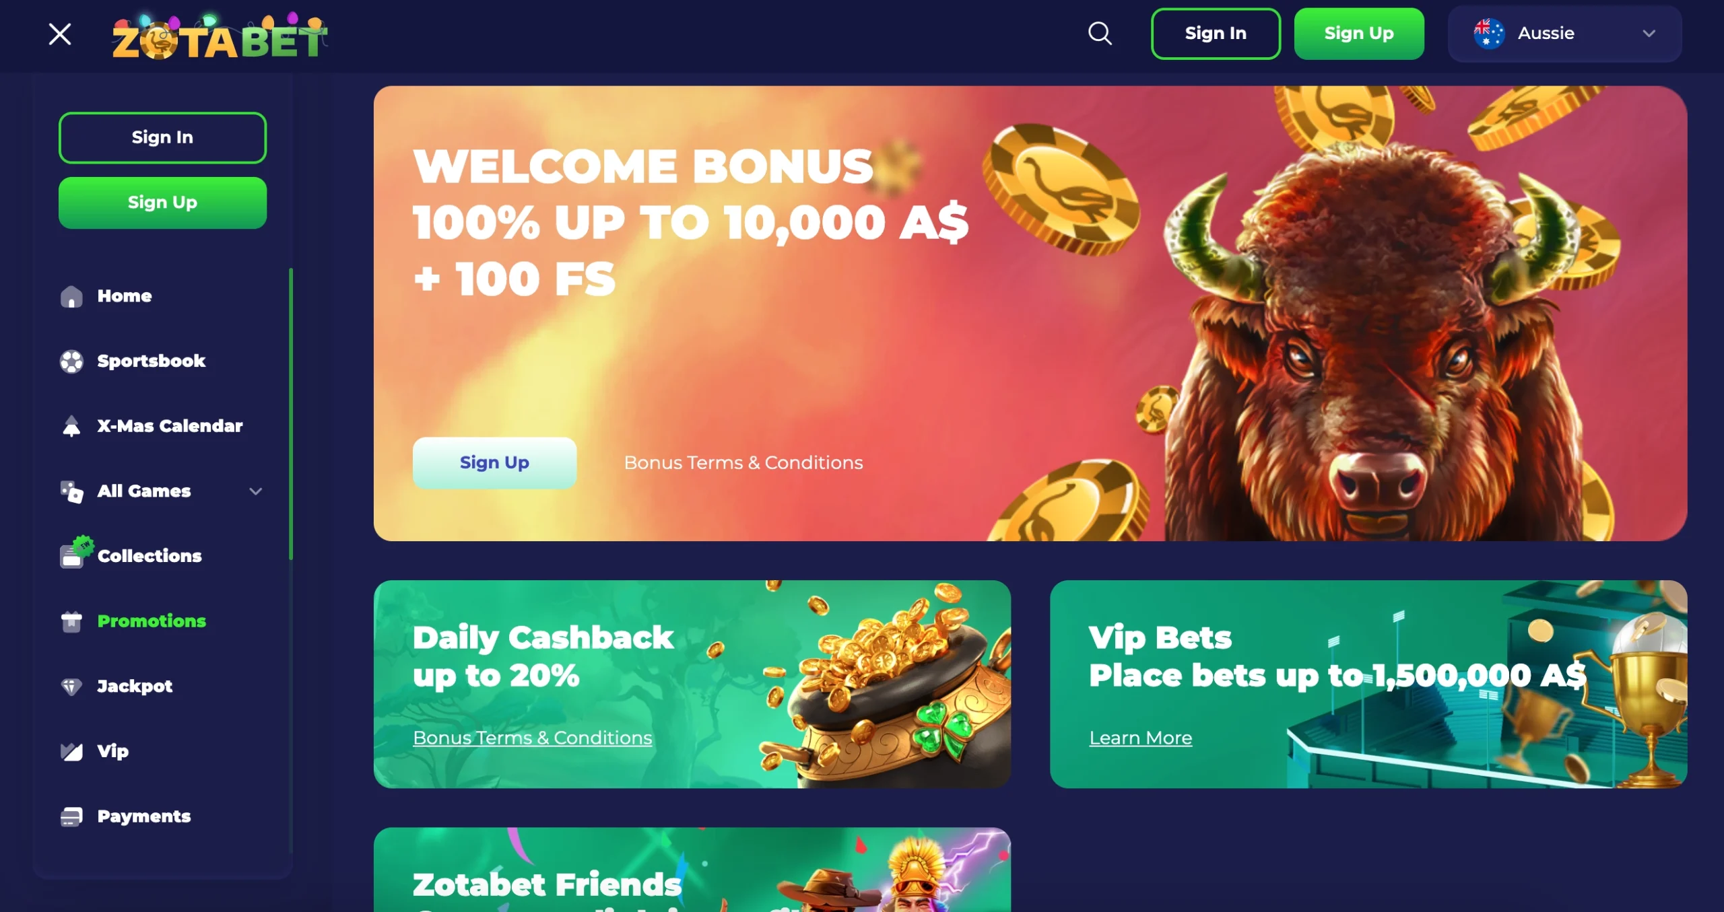
Task: Click the sidebar green scrollbar
Action: (291, 414)
